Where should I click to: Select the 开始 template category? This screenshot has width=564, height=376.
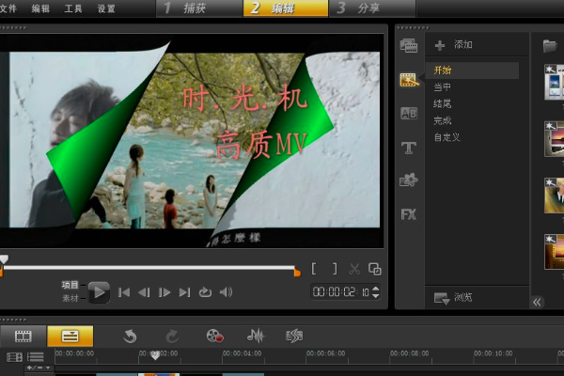pyautogui.click(x=472, y=70)
